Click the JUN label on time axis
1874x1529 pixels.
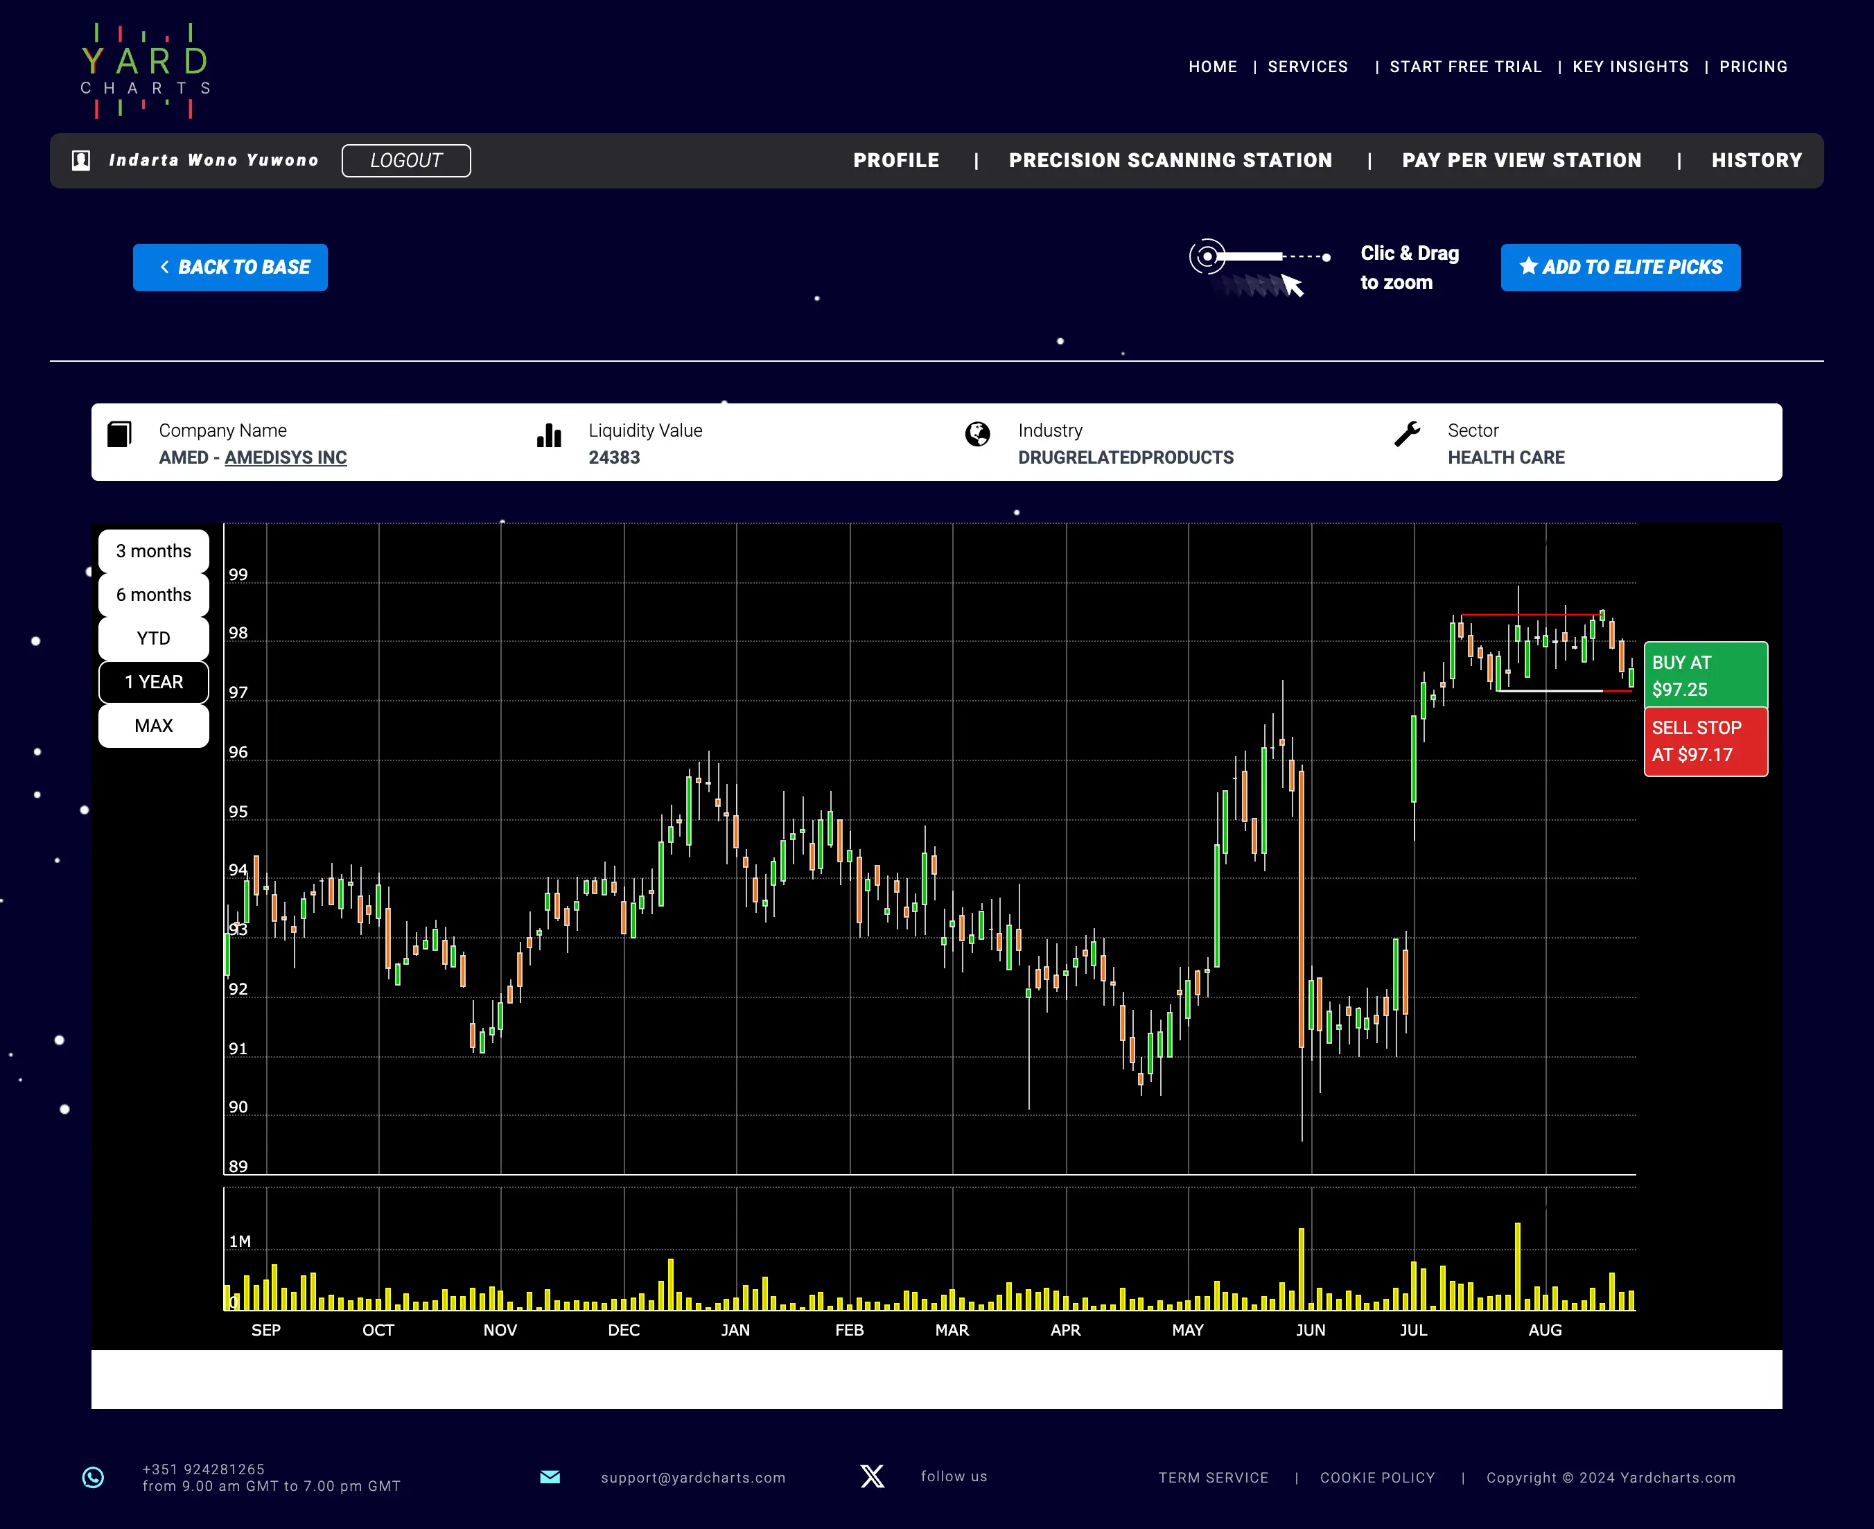click(1311, 1330)
